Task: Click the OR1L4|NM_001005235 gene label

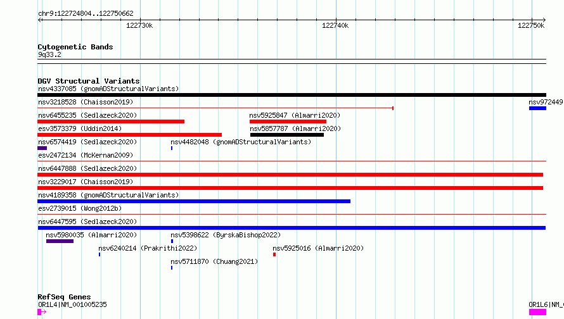Action: (72, 304)
